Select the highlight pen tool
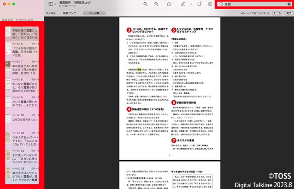294x189 pixels. [x=183, y=4]
